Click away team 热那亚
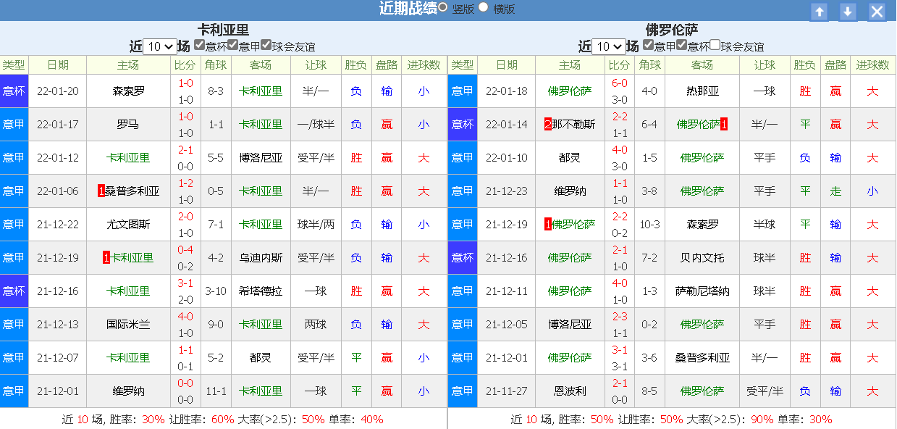The image size is (897, 429). point(702,91)
